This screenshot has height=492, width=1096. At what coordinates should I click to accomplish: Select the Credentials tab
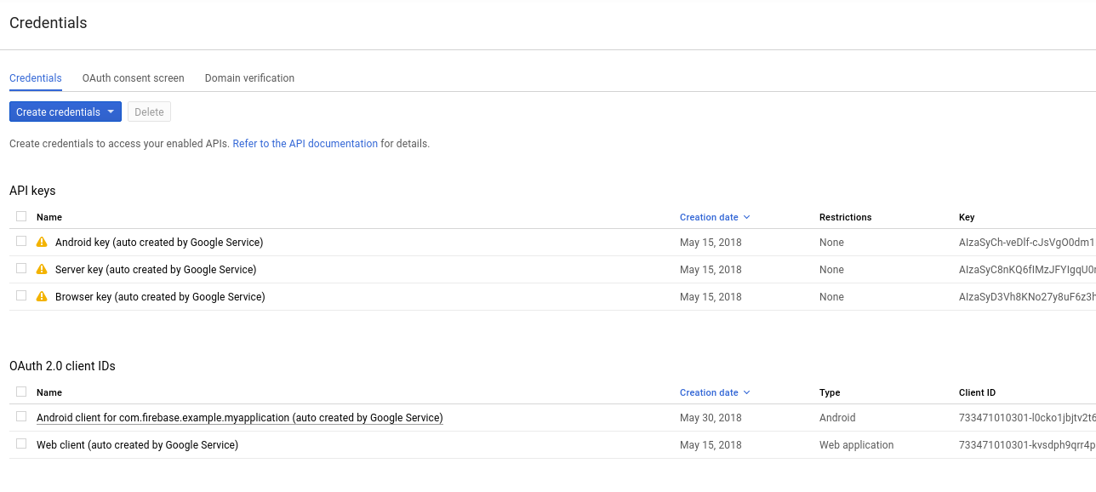click(35, 77)
